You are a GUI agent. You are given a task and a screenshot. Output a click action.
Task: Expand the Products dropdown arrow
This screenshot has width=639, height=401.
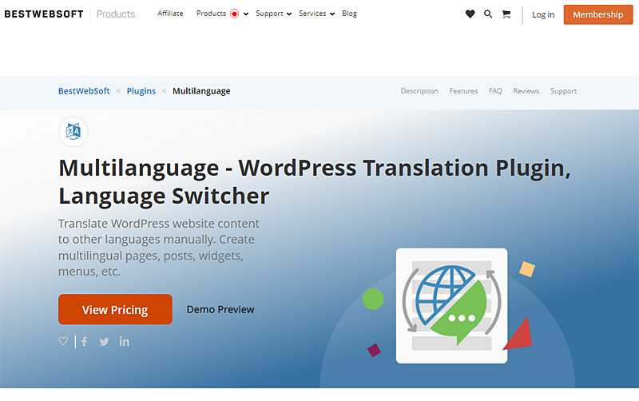[246, 14]
